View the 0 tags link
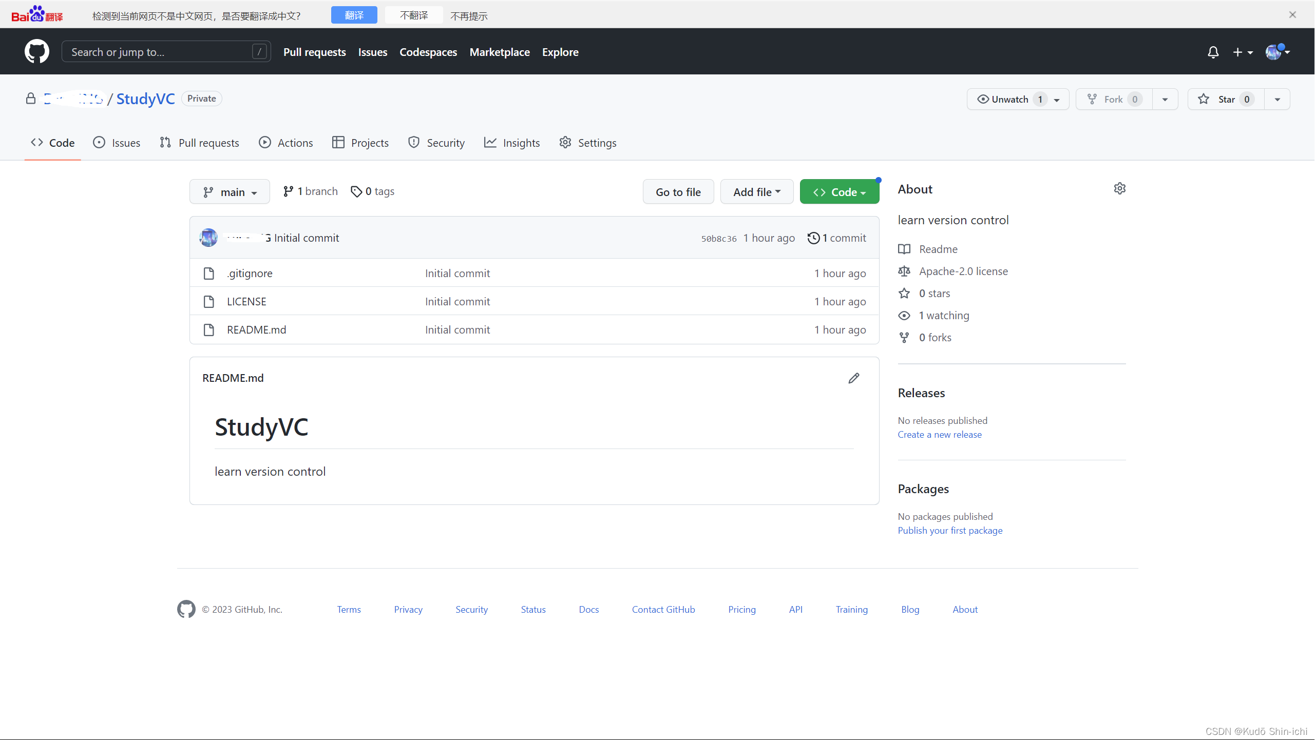The width and height of the screenshot is (1315, 740). [373, 191]
